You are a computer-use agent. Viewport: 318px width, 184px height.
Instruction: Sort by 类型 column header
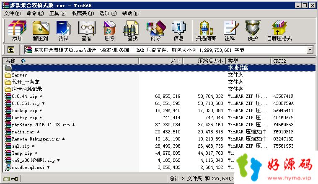click(x=248, y=61)
